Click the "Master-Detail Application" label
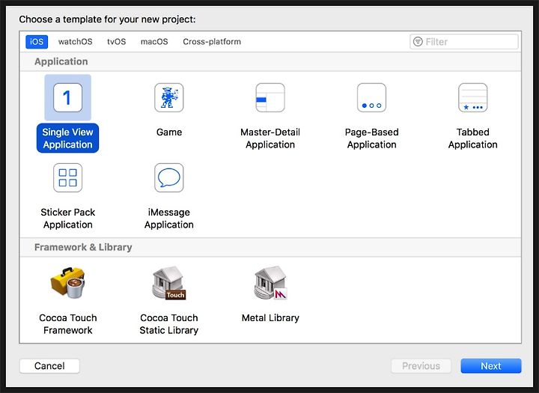Viewport: 539px width, 393px height. point(270,138)
